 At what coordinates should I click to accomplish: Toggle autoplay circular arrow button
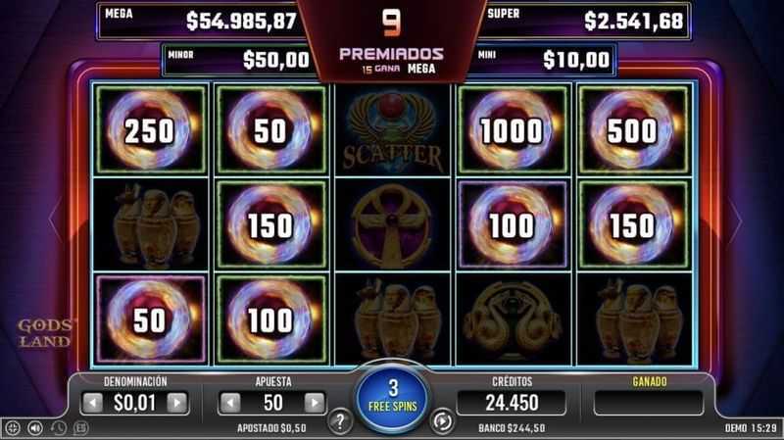[442, 421]
